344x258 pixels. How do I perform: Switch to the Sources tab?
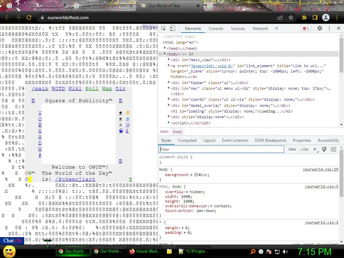click(238, 29)
